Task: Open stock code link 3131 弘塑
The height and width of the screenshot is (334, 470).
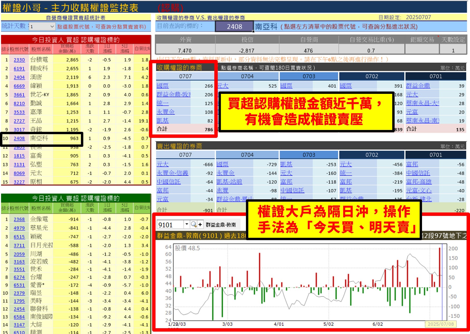Action: [19, 164]
